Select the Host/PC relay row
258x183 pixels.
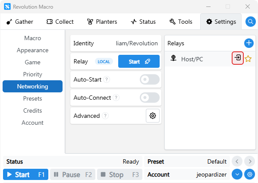[x=210, y=59]
